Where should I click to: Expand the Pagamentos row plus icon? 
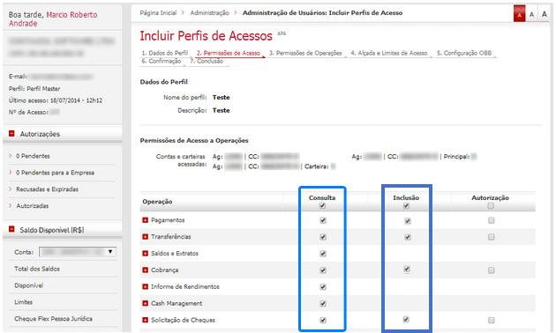pos(145,220)
